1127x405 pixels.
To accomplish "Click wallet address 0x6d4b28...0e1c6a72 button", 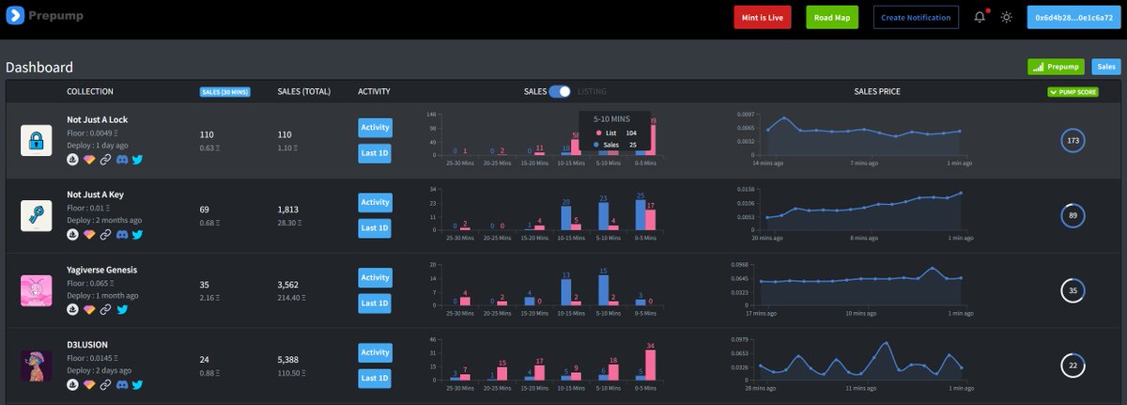I will 1073,17.
